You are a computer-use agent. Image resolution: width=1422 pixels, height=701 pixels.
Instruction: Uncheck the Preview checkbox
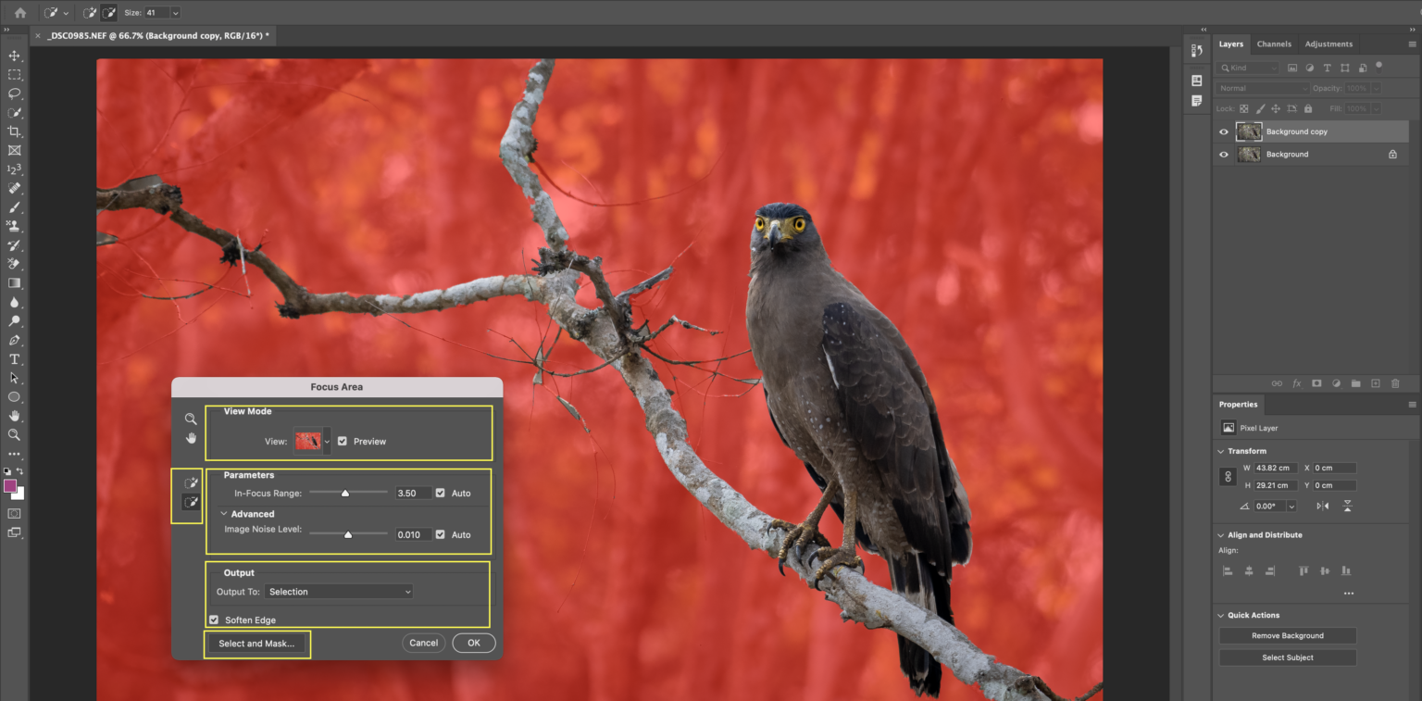point(343,442)
